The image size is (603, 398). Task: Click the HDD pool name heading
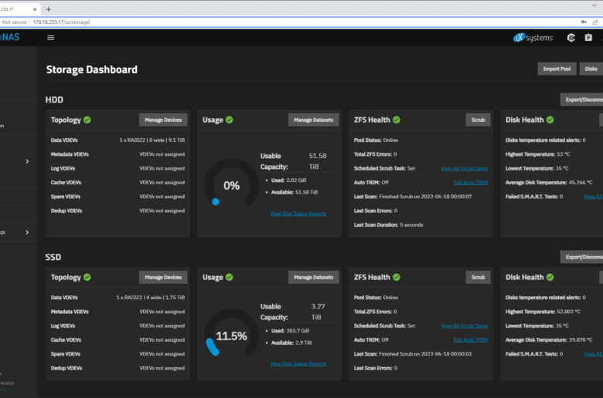(x=54, y=99)
